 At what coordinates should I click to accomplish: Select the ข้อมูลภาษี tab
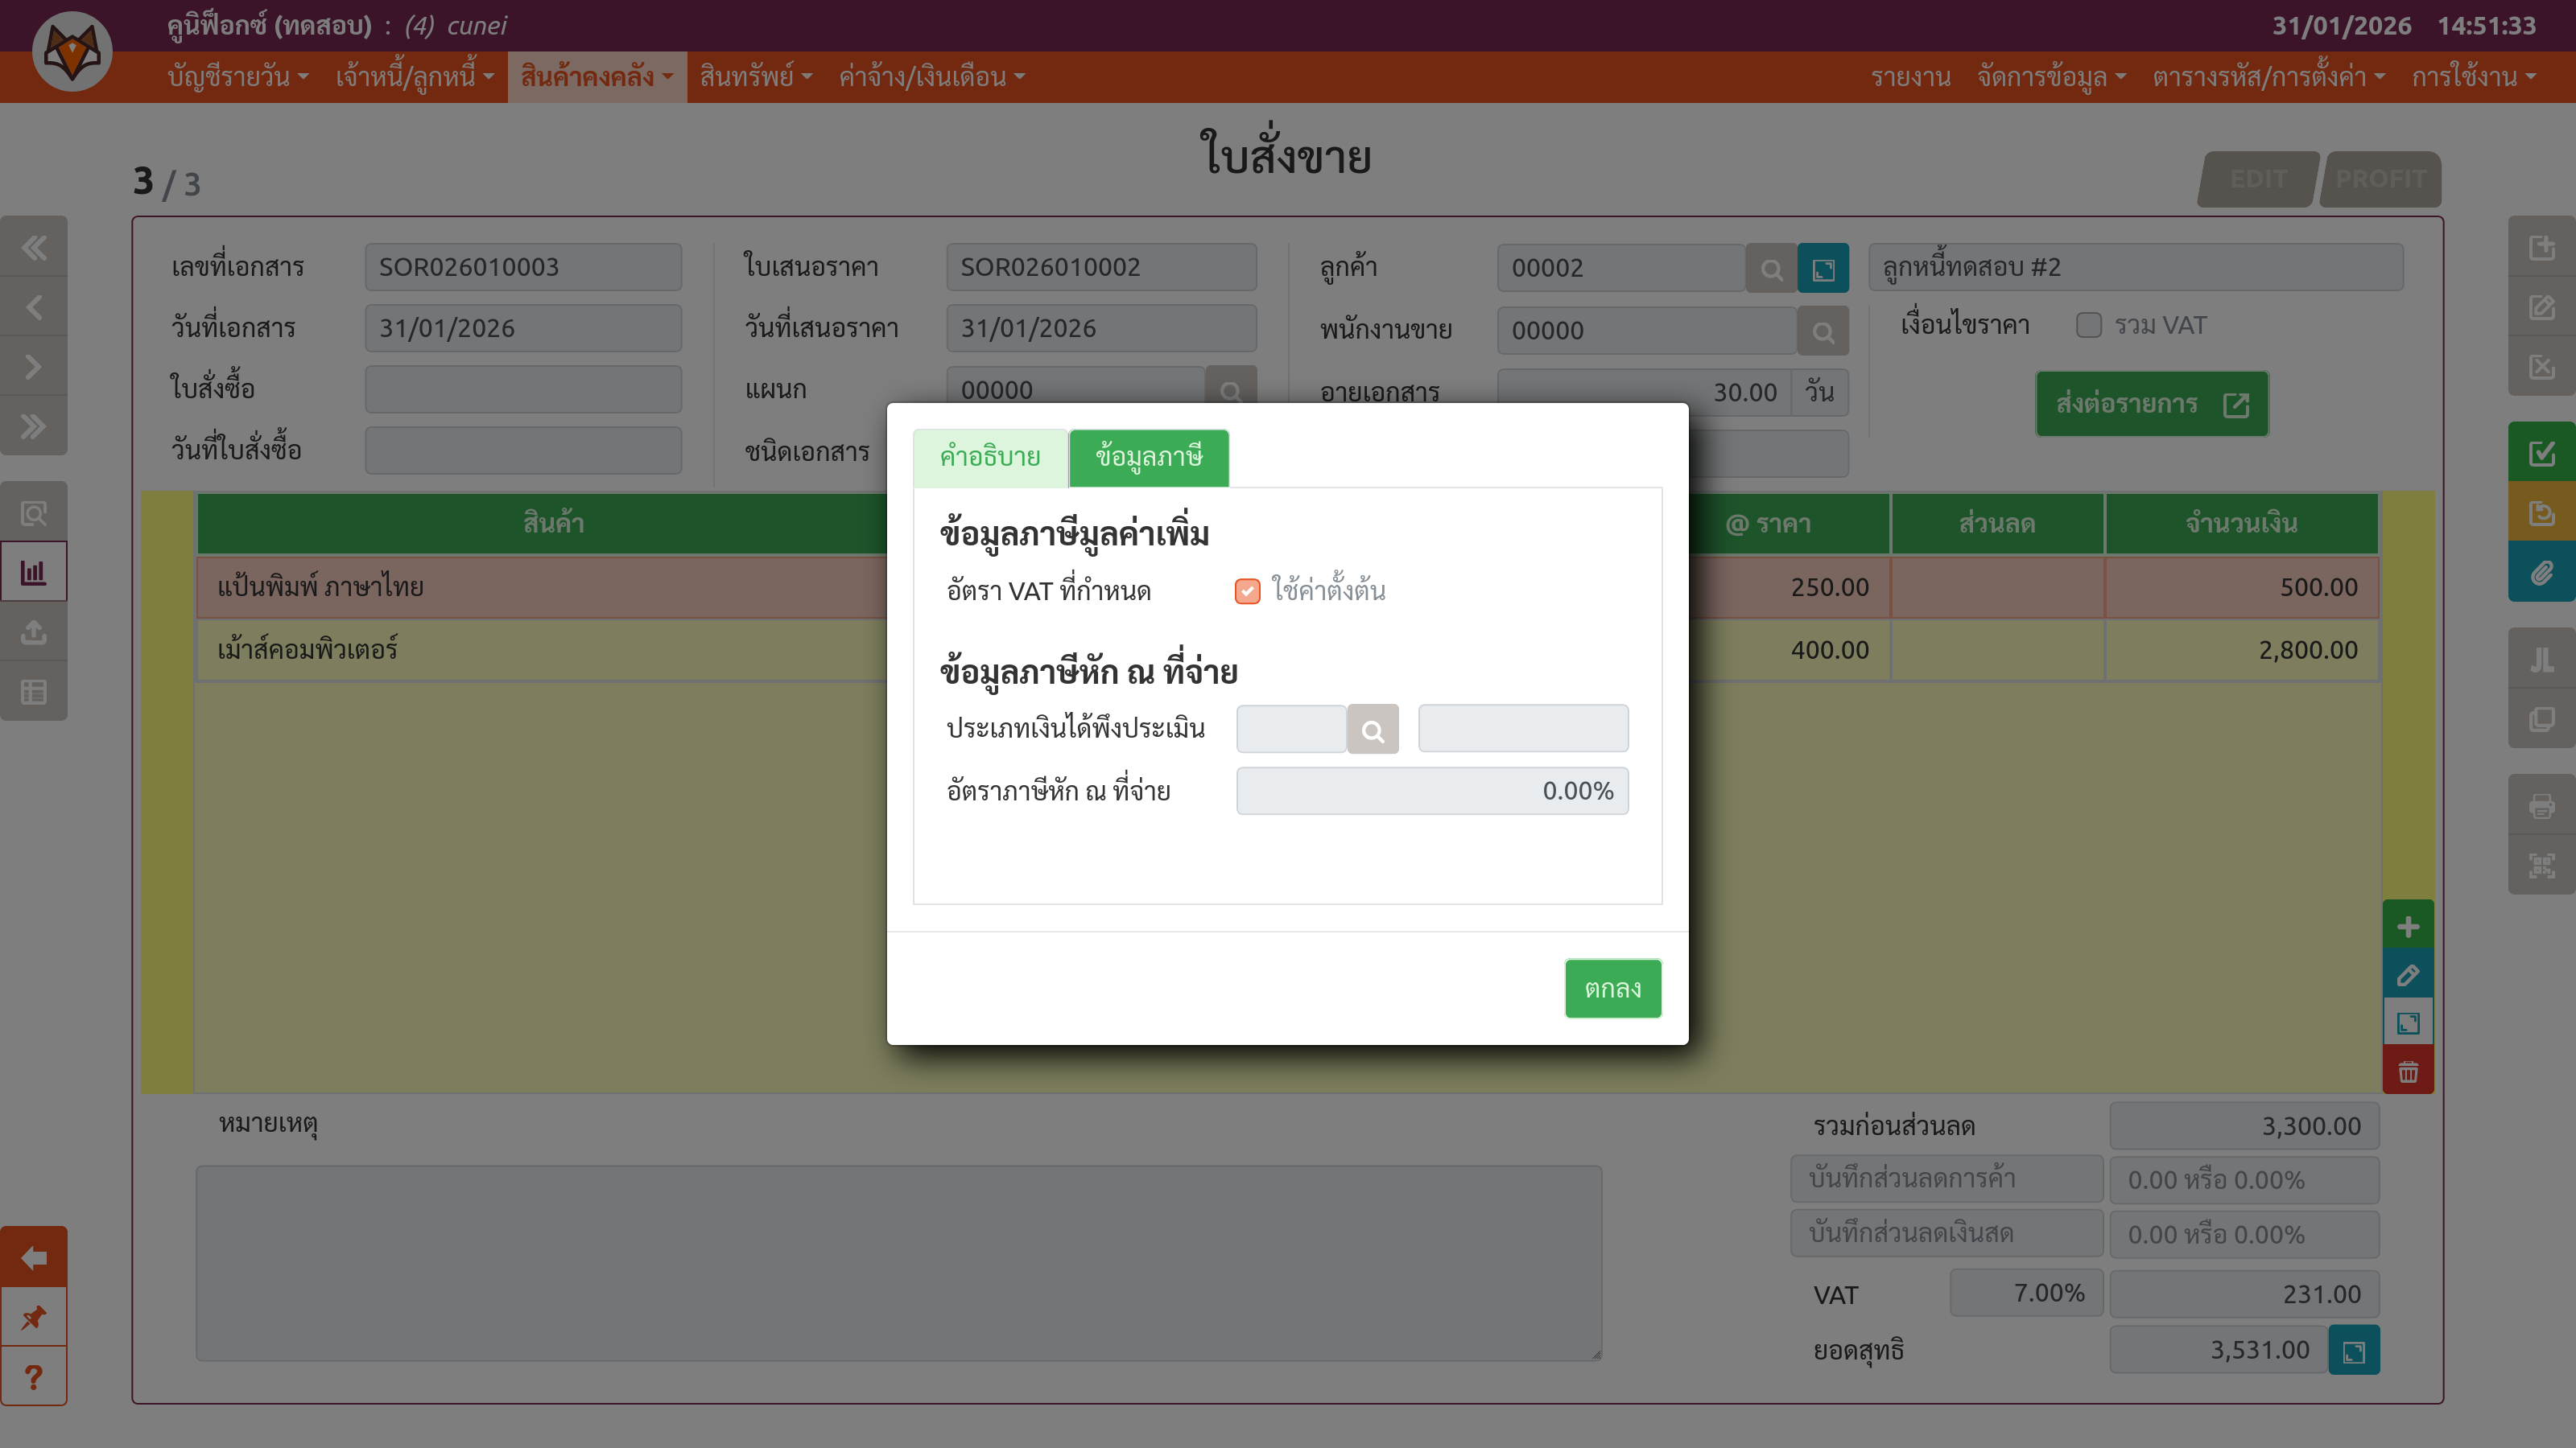[x=1148, y=458]
